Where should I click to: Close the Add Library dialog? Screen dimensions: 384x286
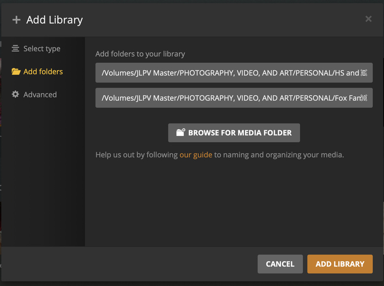(369, 19)
